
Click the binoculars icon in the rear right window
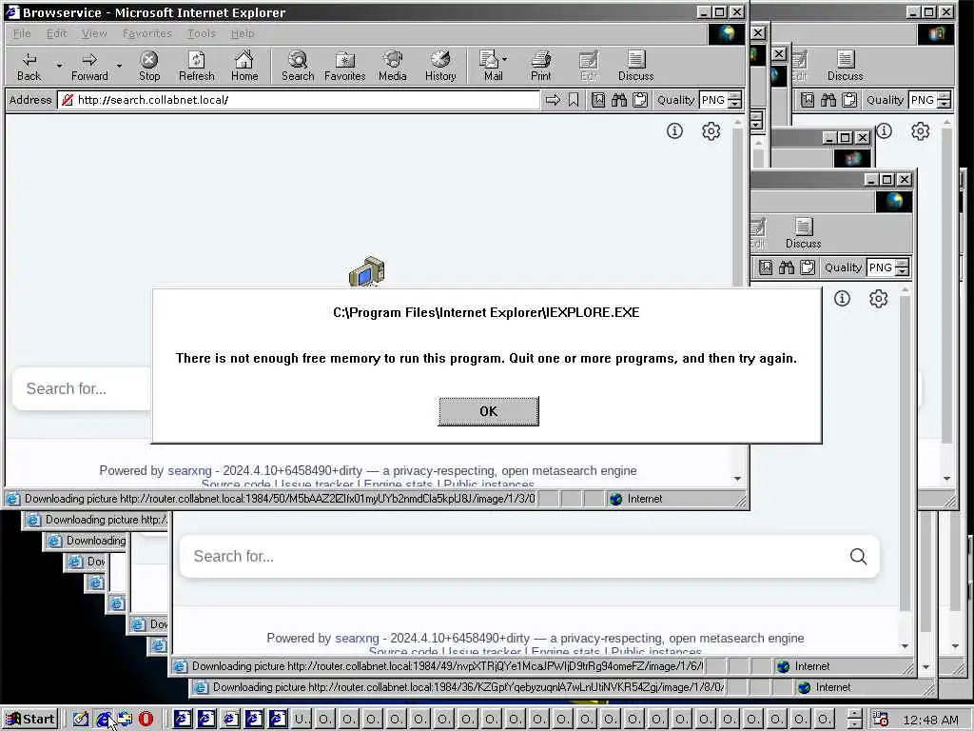pos(828,99)
